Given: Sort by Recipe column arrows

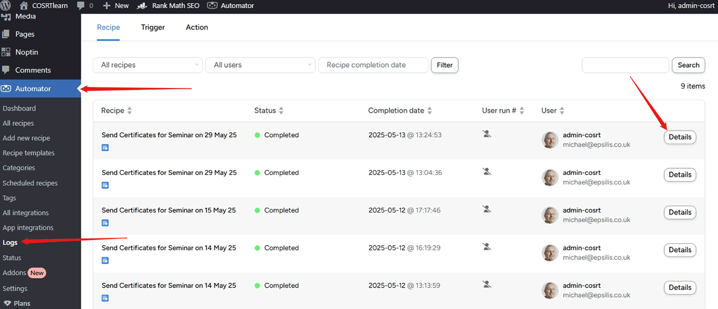Looking at the screenshot, I should tap(130, 111).
